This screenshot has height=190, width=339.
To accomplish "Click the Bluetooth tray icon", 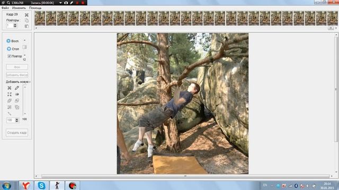I will tap(296, 186).
